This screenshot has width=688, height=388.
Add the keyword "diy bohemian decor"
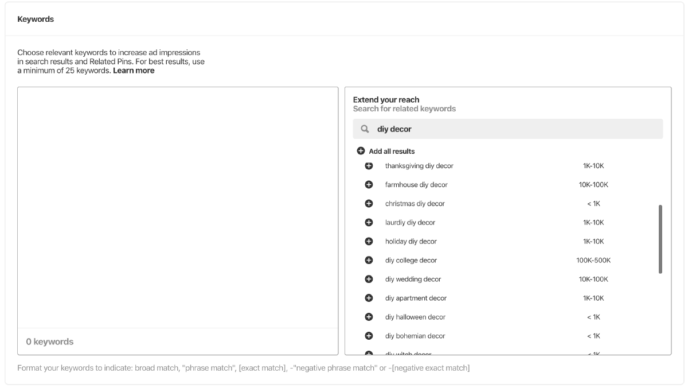click(369, 336)
